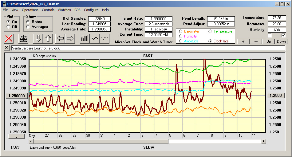Click the left arrow toolbar icon

pyautogui.click(x=60, y=38)
